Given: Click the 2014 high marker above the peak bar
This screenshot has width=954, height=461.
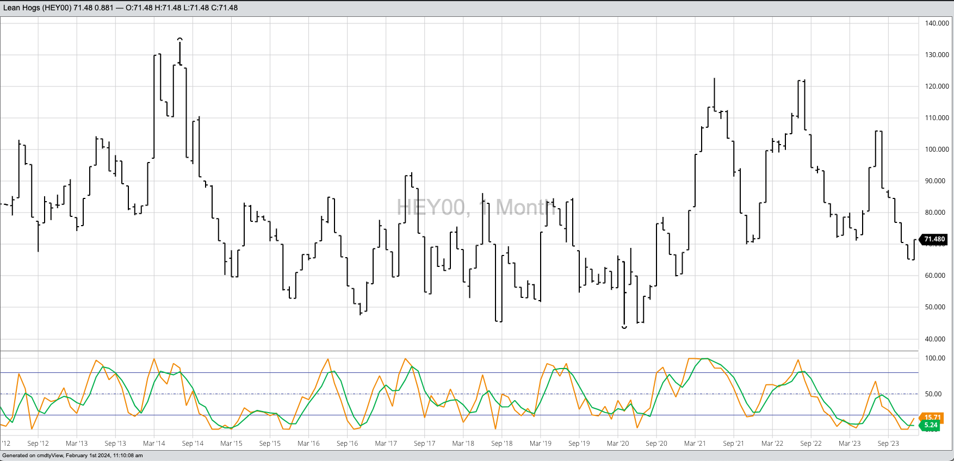Looking at the screenshot, I should 180,39.
